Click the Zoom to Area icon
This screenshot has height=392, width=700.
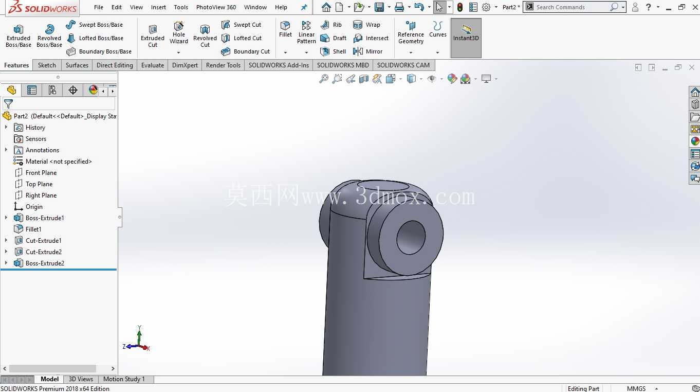337,79
